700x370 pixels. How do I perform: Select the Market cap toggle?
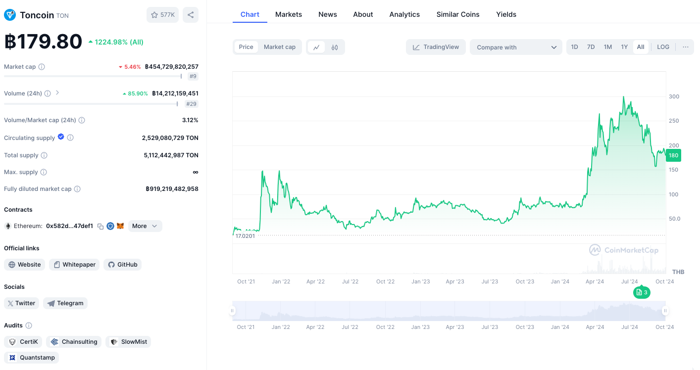pyautogui.click(x=280, y=47)
